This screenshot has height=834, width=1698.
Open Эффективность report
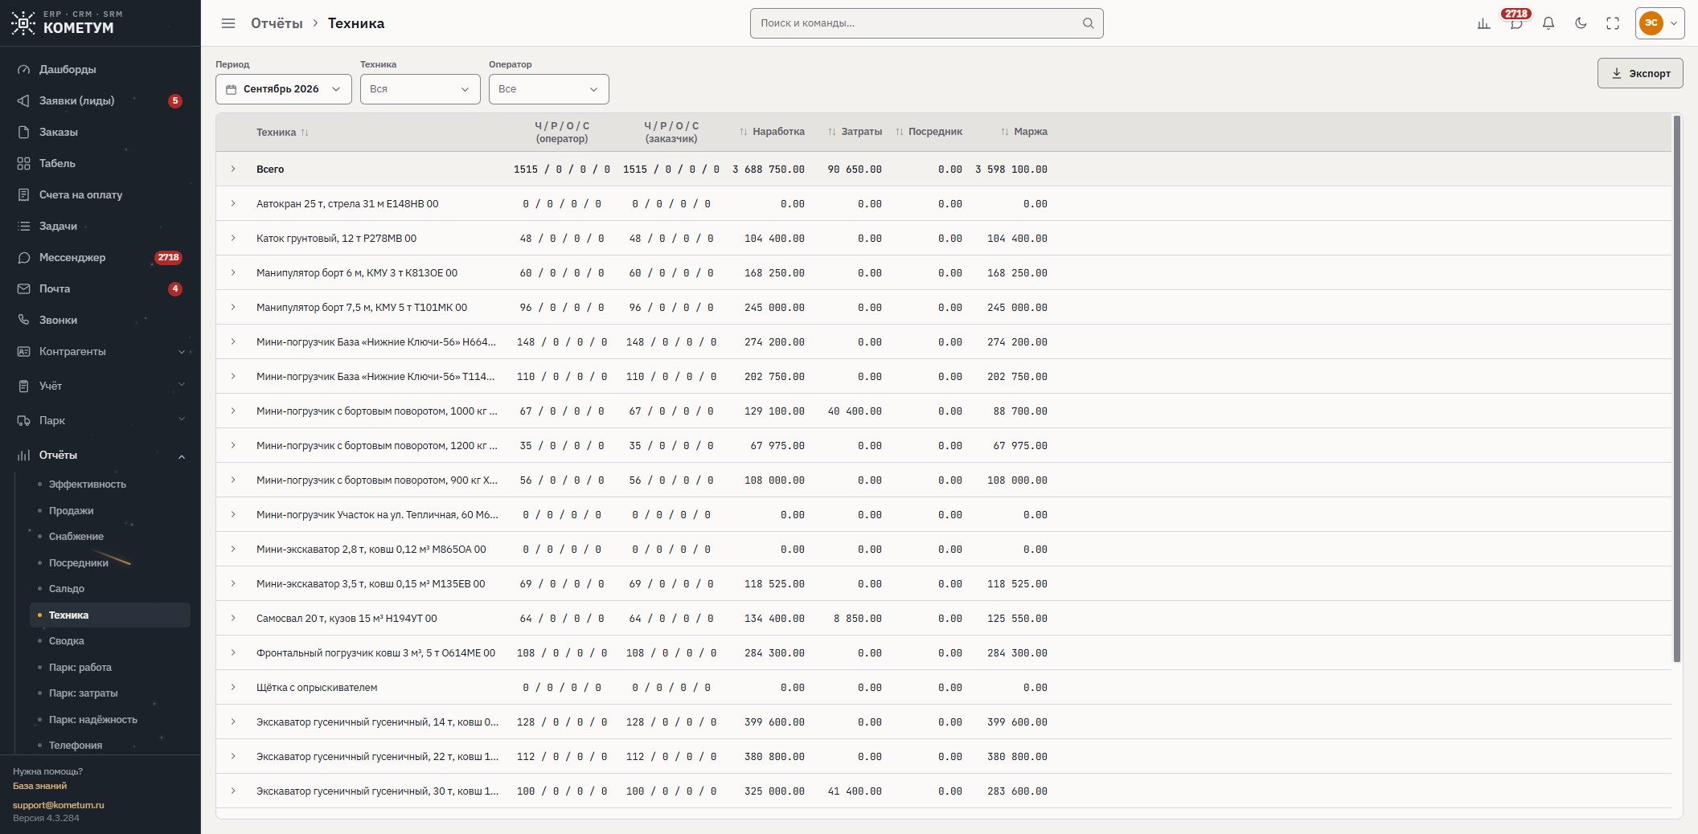pos(109,484)
